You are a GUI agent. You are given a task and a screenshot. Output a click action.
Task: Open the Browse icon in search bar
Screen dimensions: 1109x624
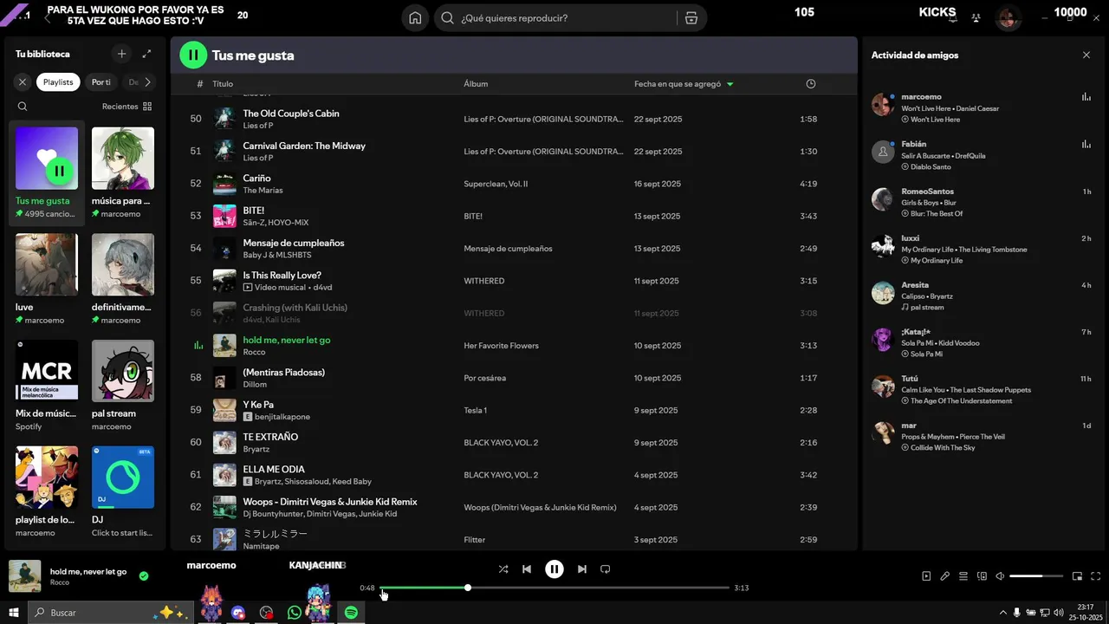(691, 18)
